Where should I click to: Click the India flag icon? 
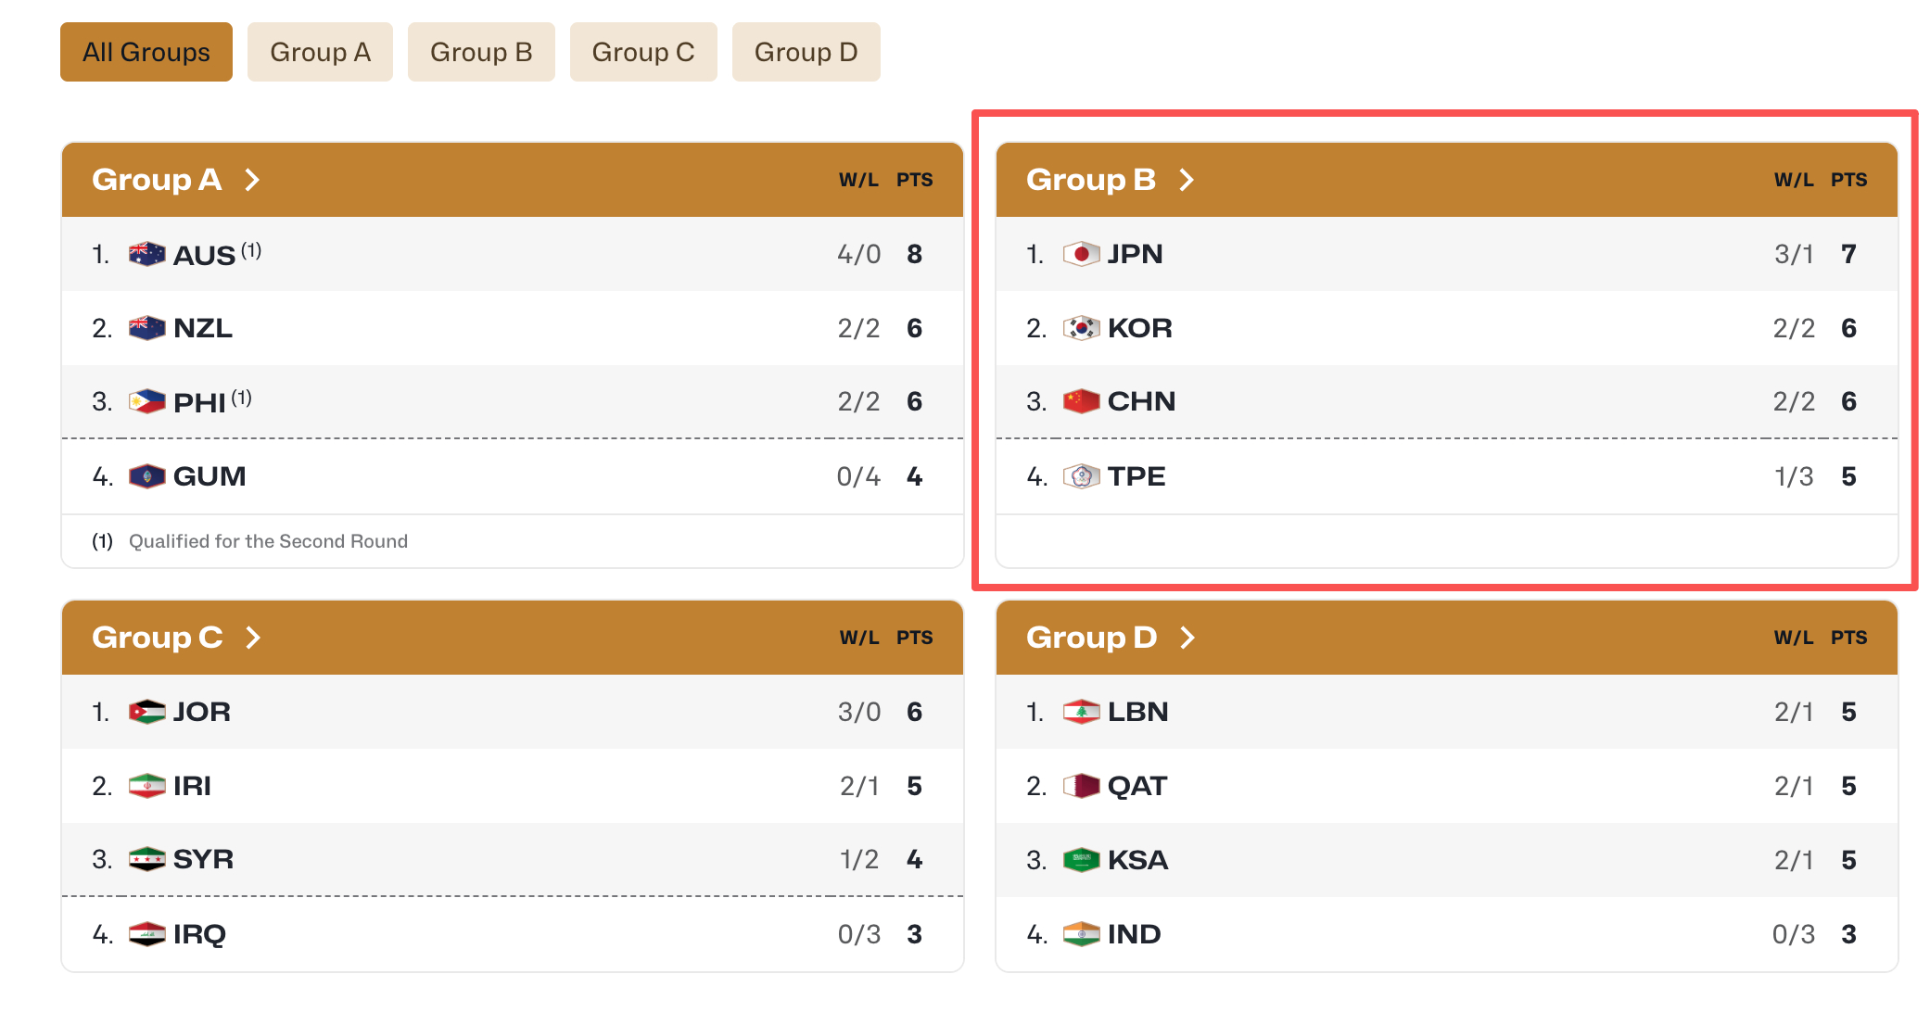click(x=1081, y=934)
